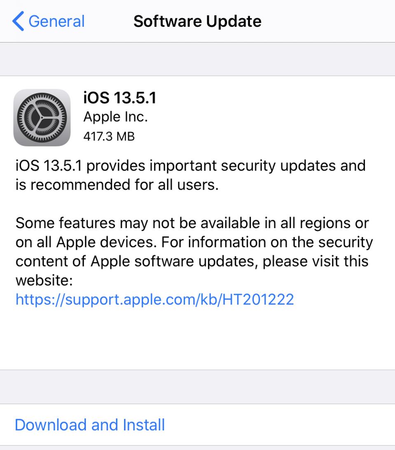Click the gray band above Download and Install
This screenshot has width=395, height=450.
coord(197,386)
